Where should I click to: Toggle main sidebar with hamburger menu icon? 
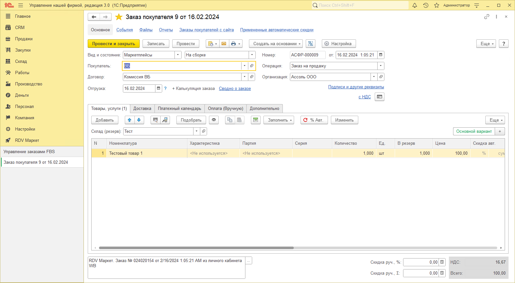21,5
